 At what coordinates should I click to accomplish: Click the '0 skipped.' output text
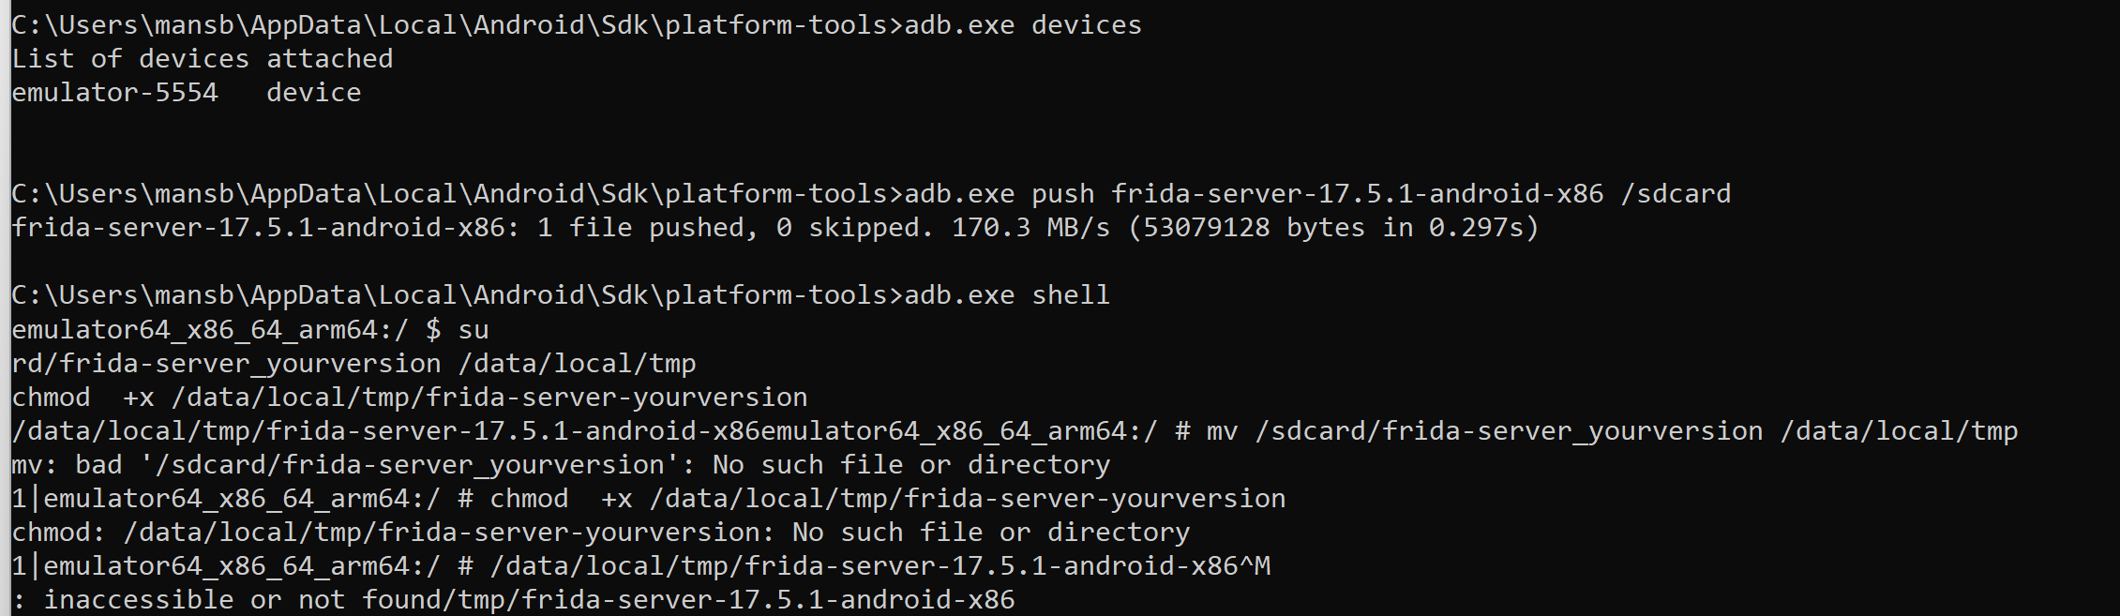(x=854, y=228)
